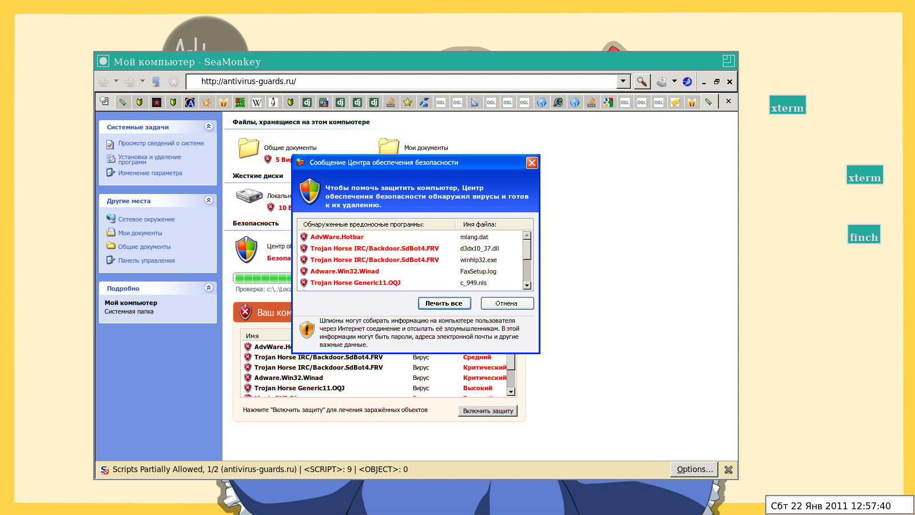
Task: Open the yellow star bookmark icon
Action: [408, 102]
